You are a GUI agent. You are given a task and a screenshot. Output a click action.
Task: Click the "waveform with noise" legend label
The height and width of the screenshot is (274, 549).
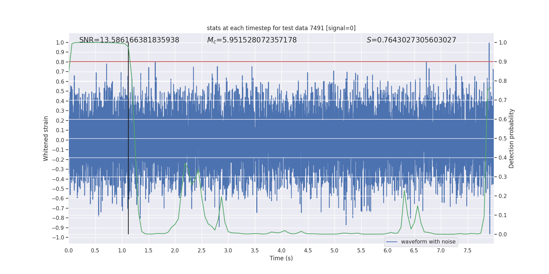[x=428, y=242]
